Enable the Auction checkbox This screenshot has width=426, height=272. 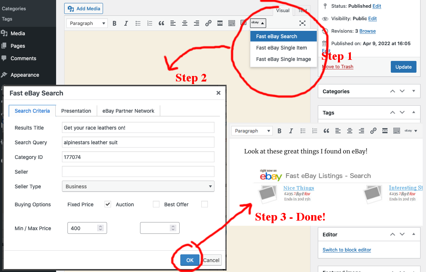click(156, 204)
